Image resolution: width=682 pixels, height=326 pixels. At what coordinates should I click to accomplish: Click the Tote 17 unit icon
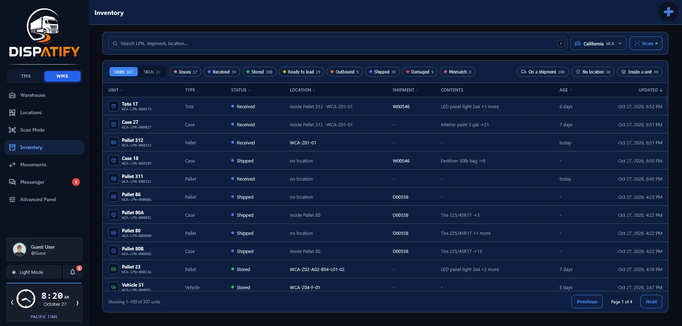(114, 106)
